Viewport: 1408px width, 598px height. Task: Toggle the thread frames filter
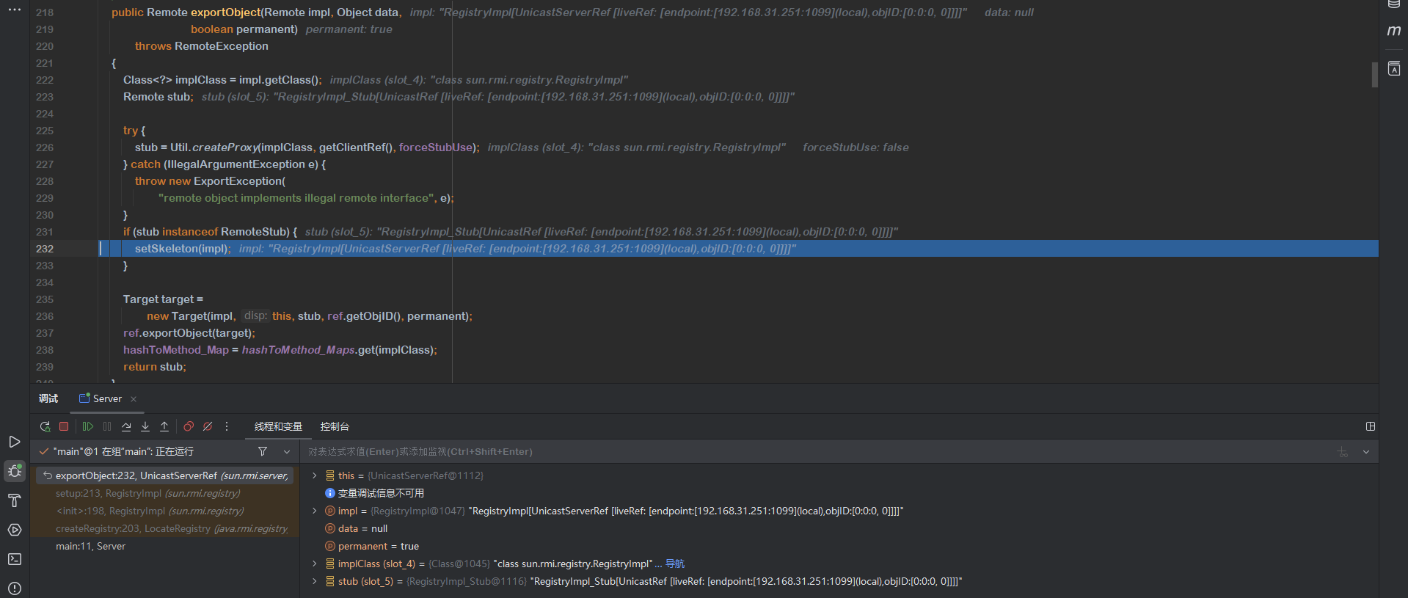(263, 451)
